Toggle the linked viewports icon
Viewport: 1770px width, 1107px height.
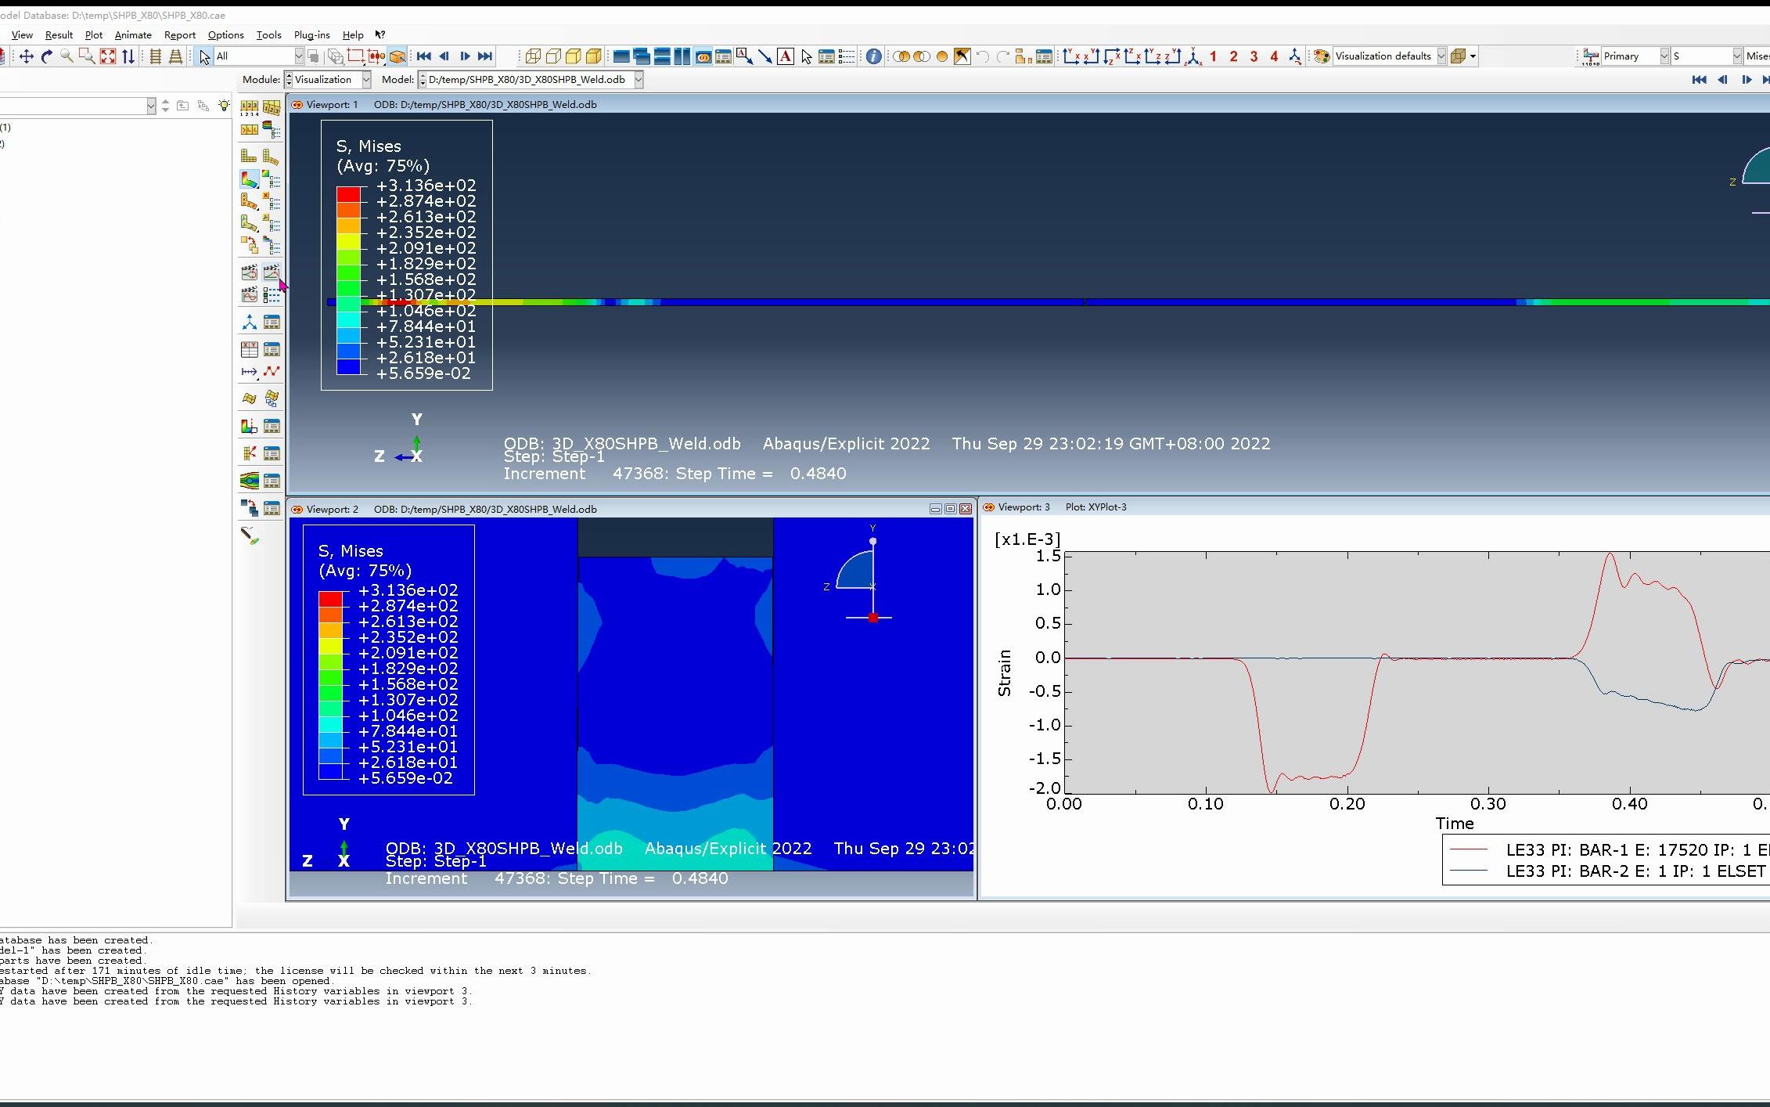point(703,56)
